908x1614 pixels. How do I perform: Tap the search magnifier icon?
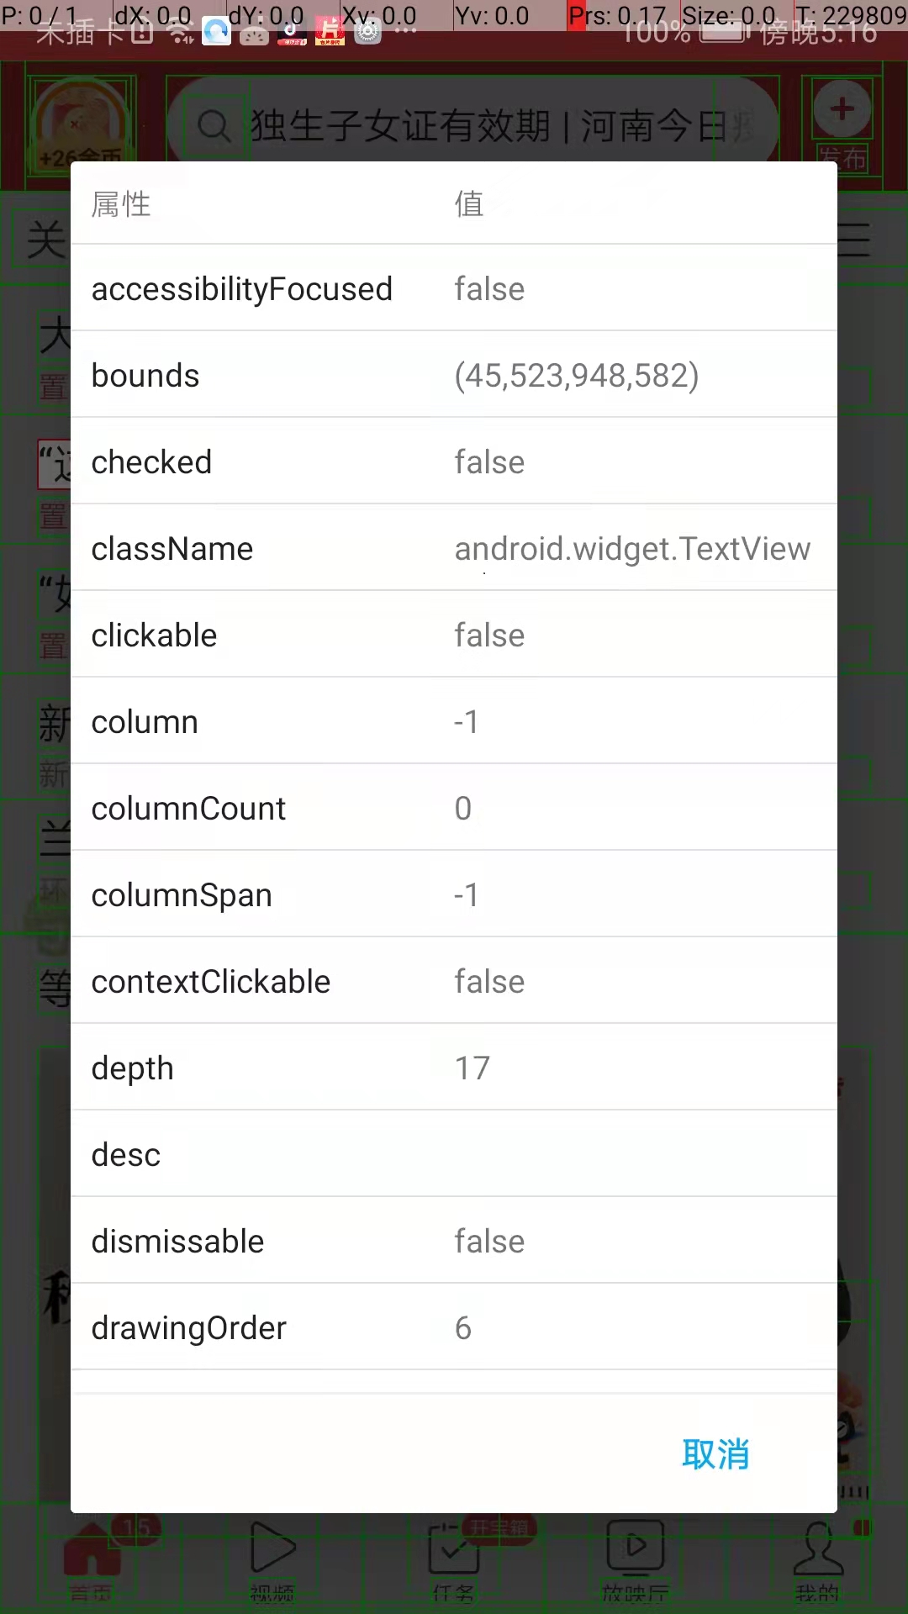(x=214, y=126)
